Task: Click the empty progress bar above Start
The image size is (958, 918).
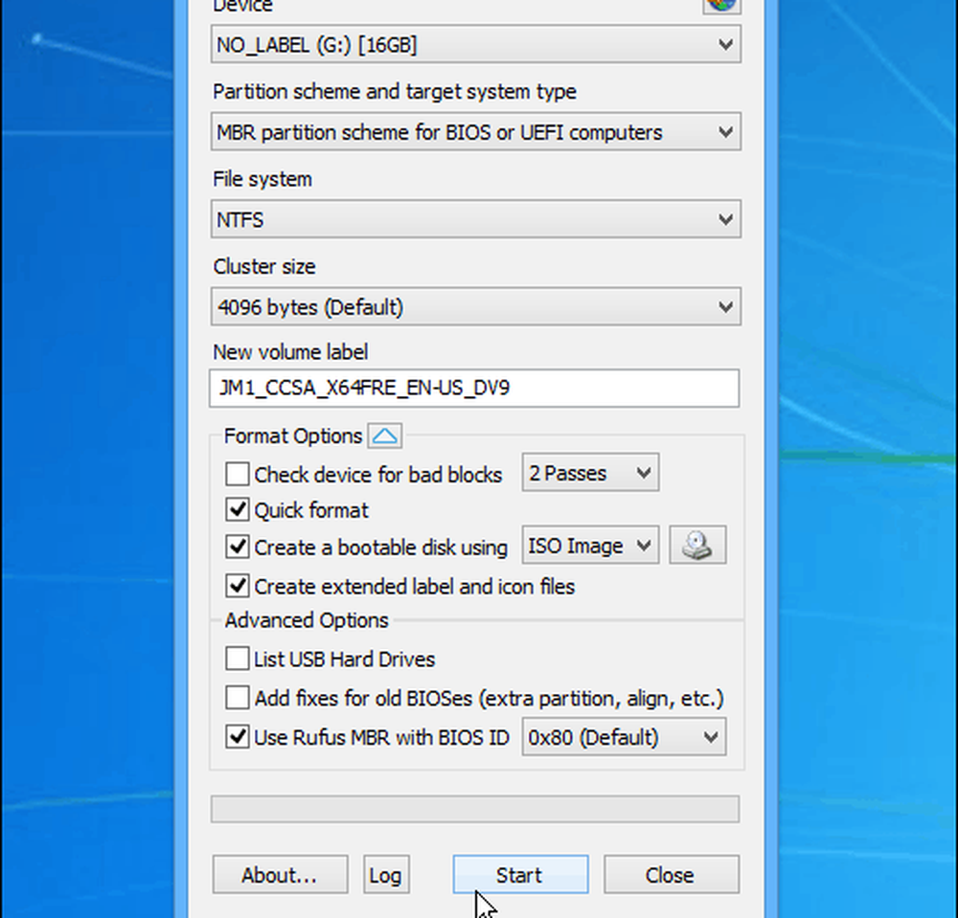Action: (x=475, y=809)
